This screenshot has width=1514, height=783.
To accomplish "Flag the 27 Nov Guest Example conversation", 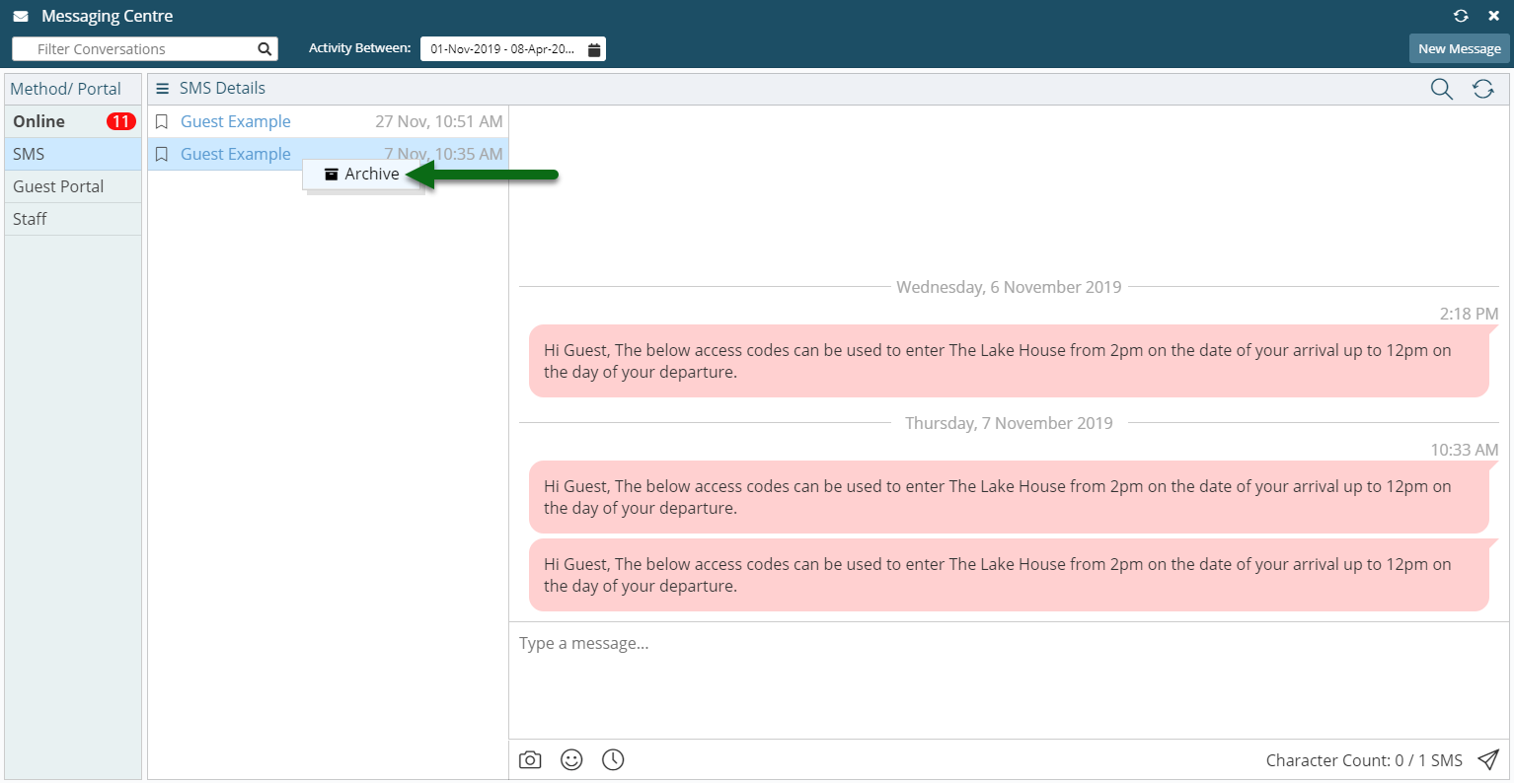I will pyautogui.click(x=162, y=122).
